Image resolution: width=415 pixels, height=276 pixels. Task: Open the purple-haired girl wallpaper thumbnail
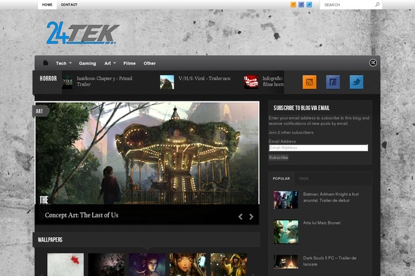click(x=147, y=265)
